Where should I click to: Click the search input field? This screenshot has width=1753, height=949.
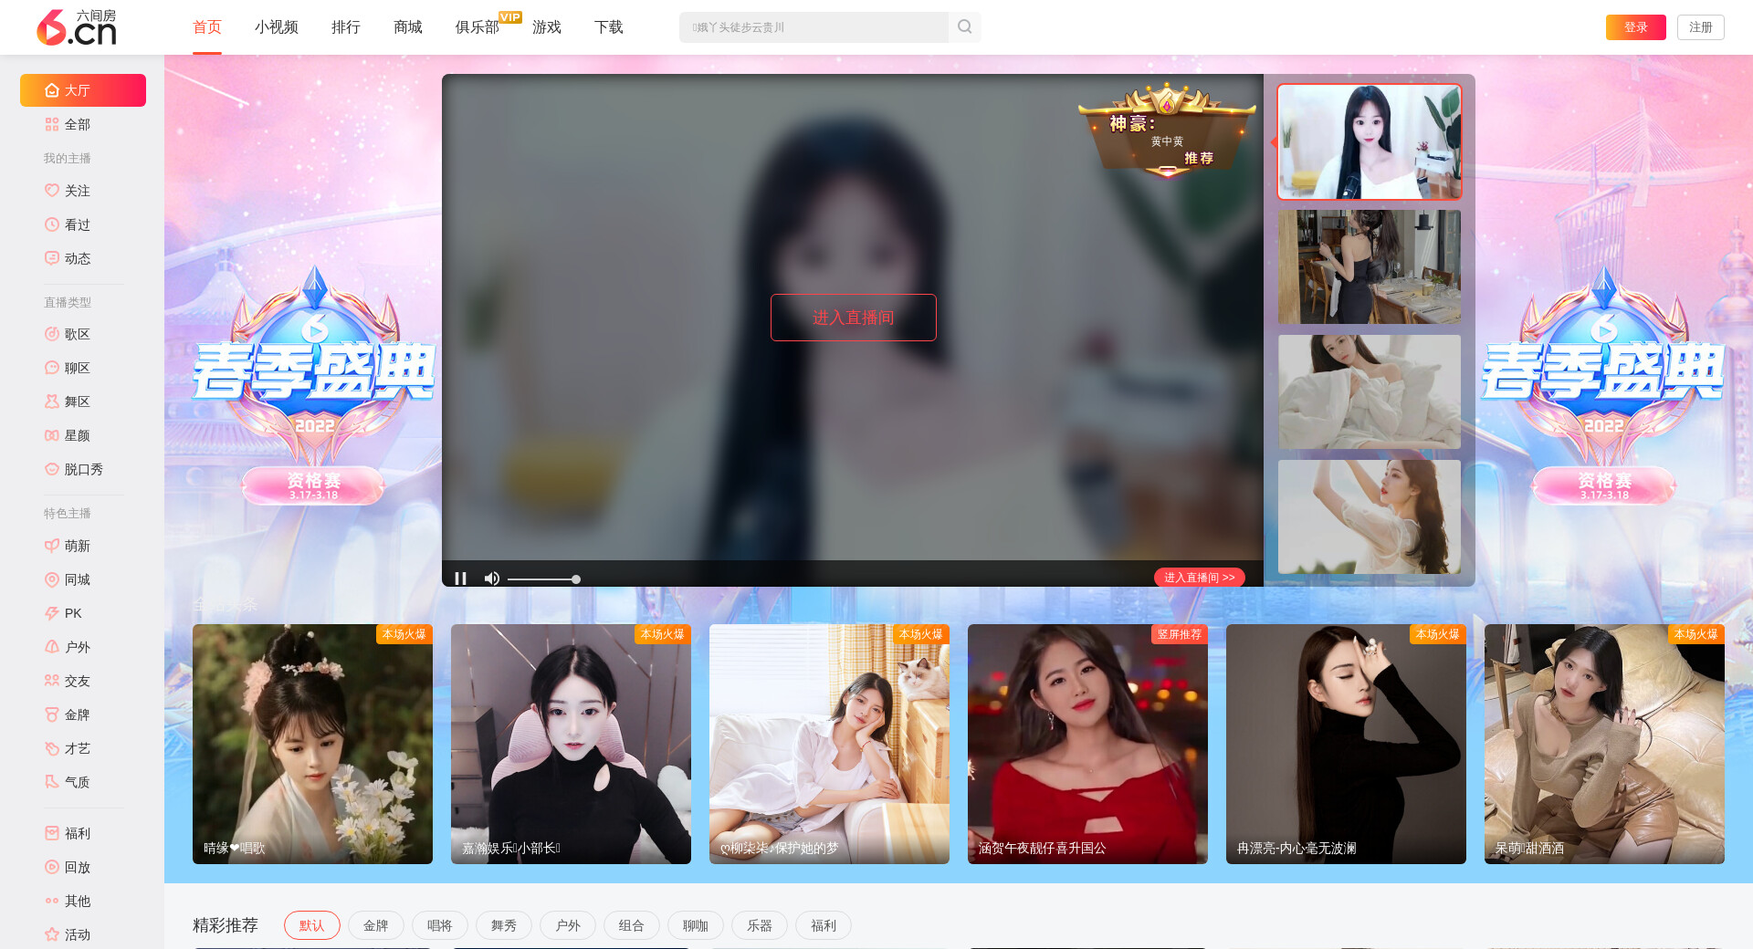pos(814,27)
